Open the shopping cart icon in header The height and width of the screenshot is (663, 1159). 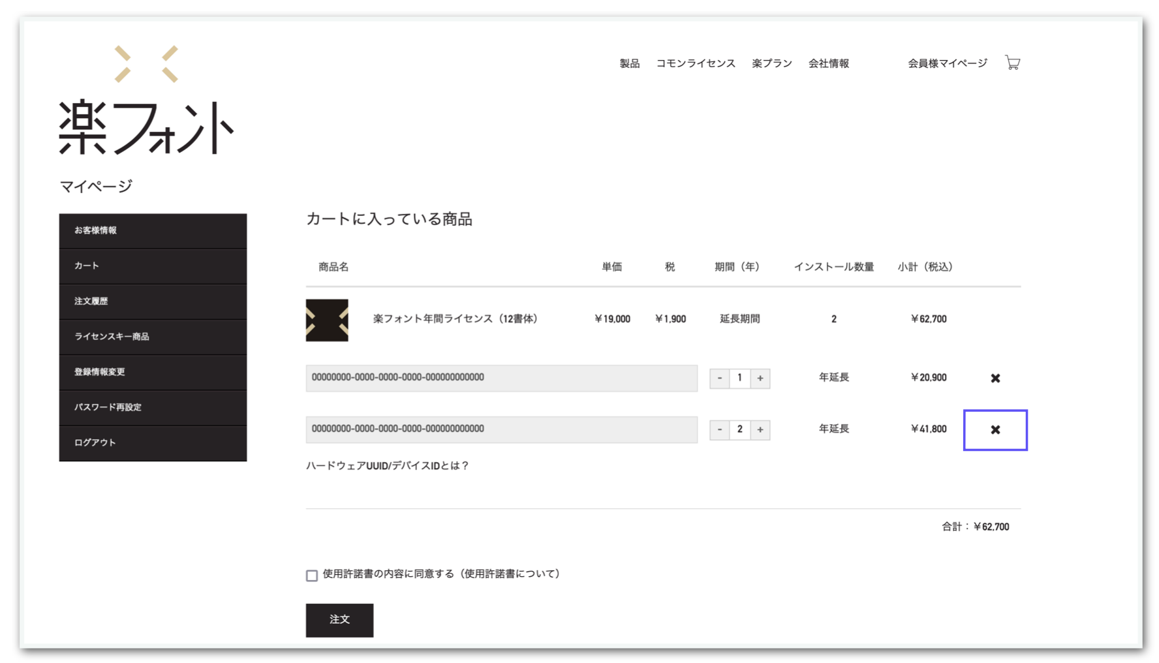[1012, 63]
